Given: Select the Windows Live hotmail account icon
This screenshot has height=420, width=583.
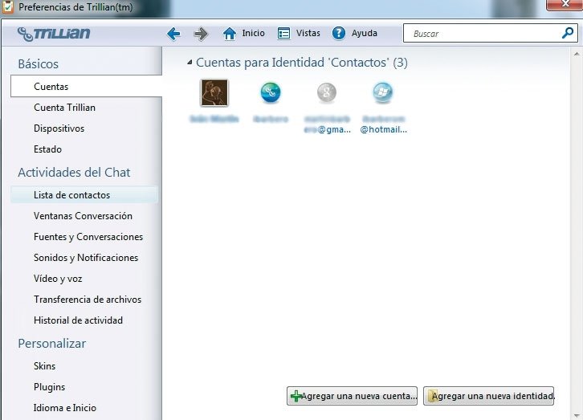Looking at the screenshot, I should coord(382,92).
